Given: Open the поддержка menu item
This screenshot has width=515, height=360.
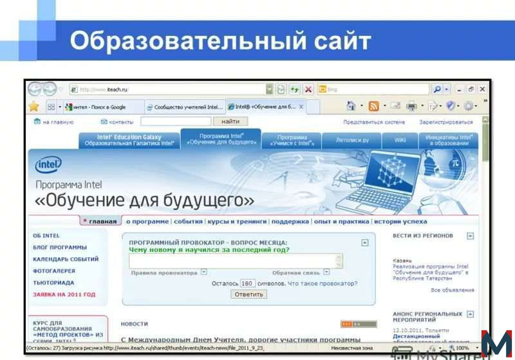Looking at the screenshot, I should point(290,222).
